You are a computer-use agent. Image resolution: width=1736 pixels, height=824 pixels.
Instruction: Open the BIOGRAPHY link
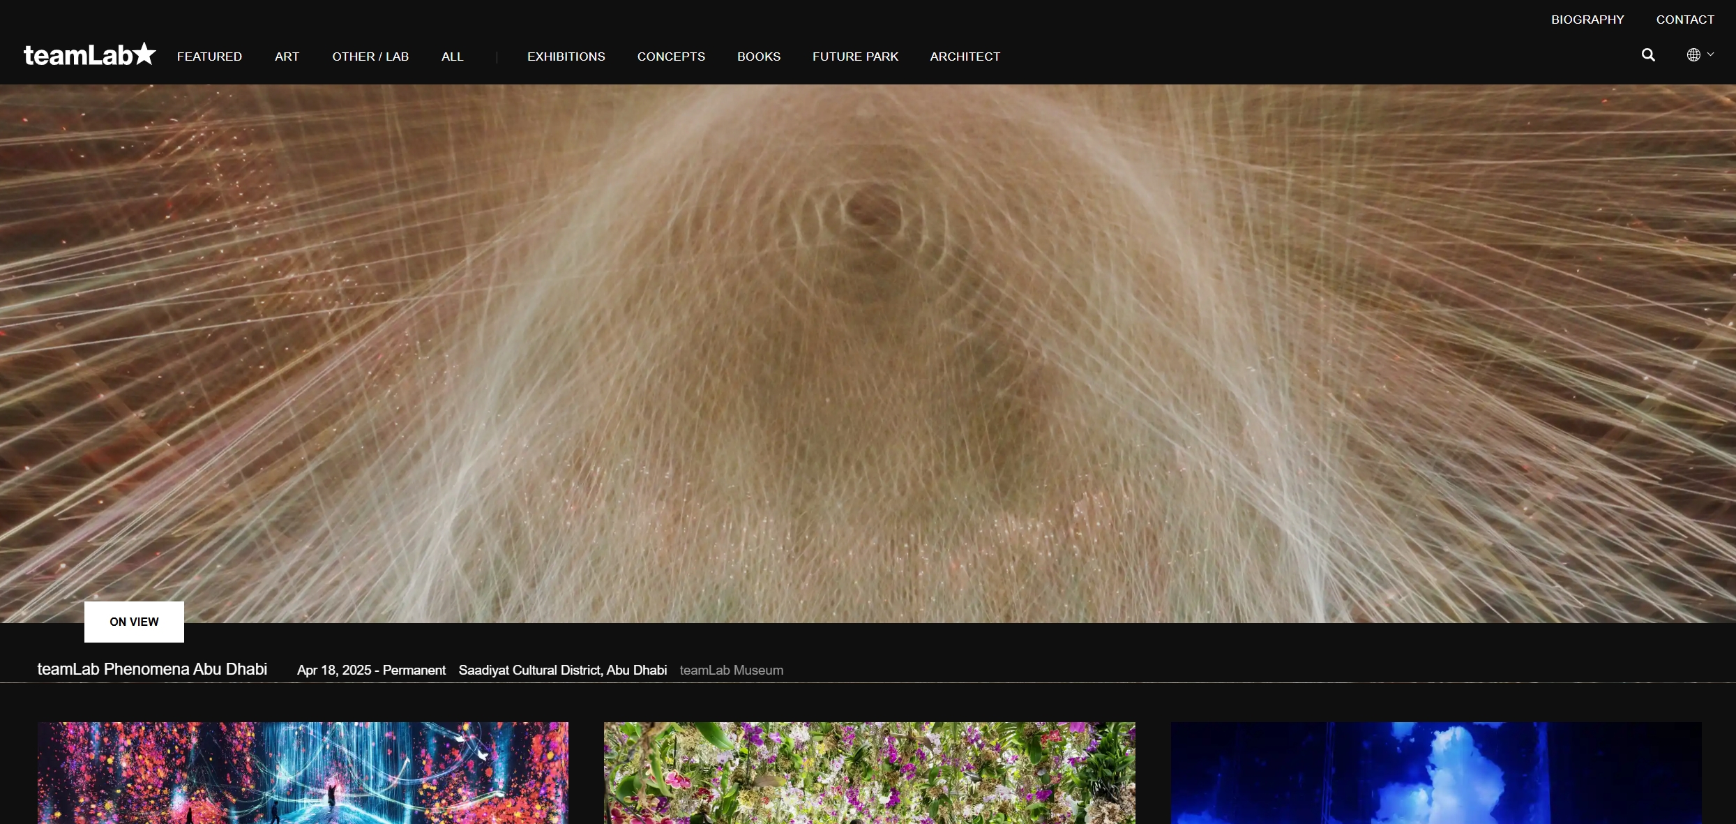point(1587,20)
